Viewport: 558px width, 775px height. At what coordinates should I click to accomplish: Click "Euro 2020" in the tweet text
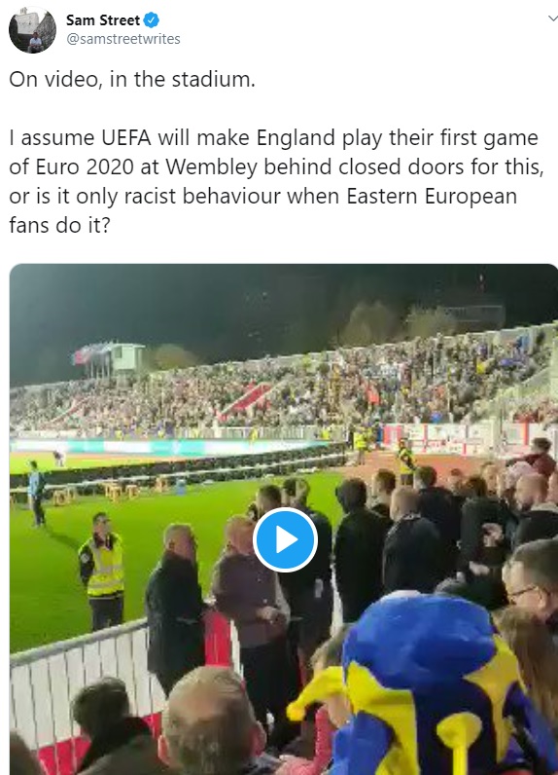tap(85, 167)
